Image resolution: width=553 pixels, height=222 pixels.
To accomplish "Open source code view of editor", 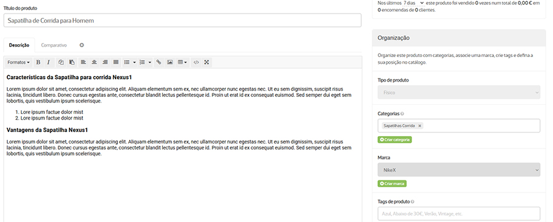I will click(197, 63).
